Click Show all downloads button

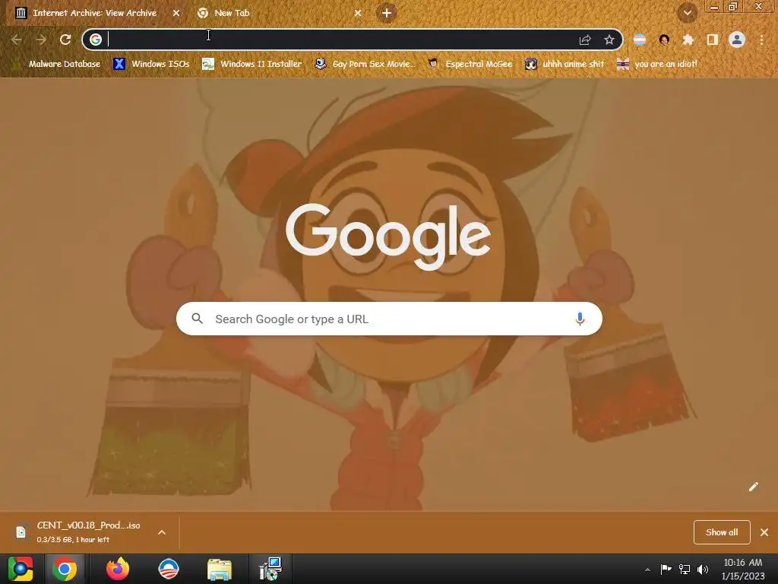[722, 532]
